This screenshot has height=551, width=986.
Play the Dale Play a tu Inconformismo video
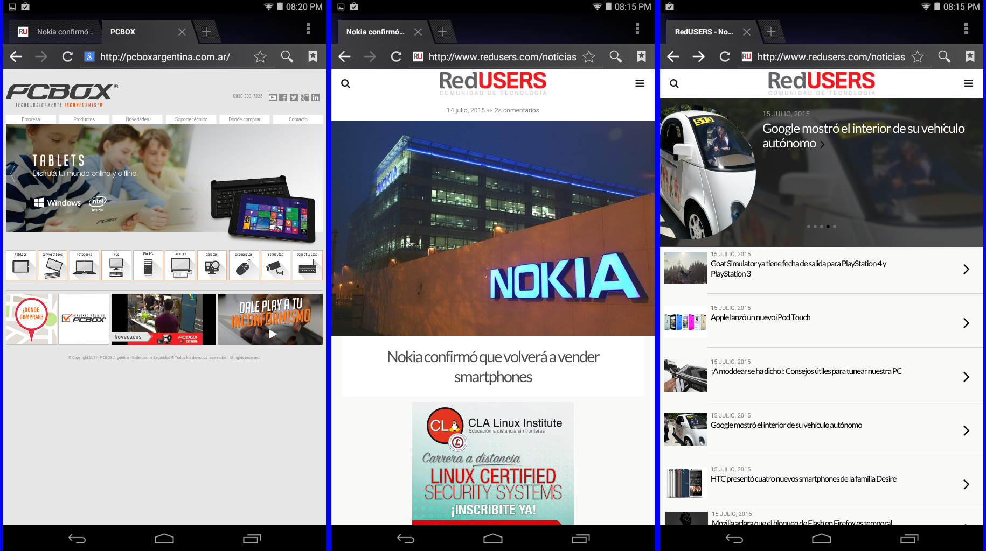270,319
